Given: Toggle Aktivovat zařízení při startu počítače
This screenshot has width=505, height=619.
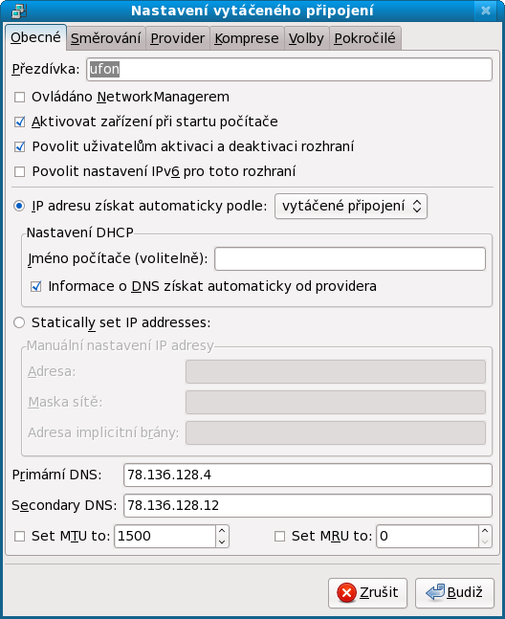Looking at the screenshot, I should coord(19,122).
